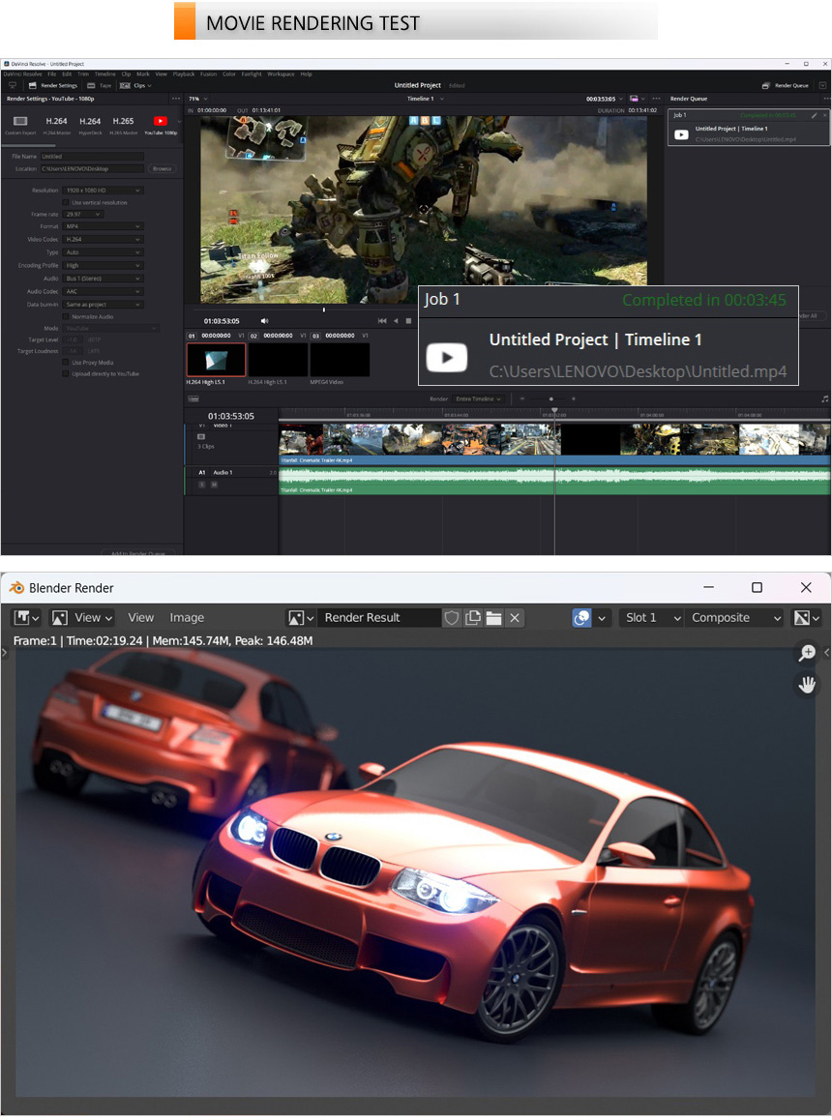The height and width of the screenshot is (1120, 832).
Task: Adjust the timeline zoom slider
Action: (550, 398)
